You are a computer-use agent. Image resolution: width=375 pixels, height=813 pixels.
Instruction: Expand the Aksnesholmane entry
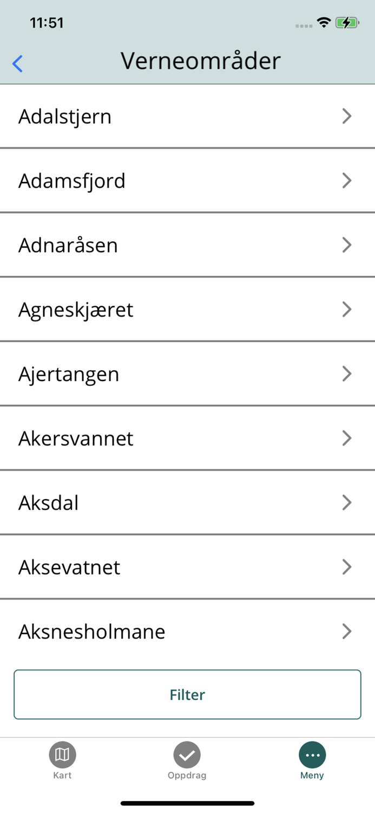(x=187, y=631)
